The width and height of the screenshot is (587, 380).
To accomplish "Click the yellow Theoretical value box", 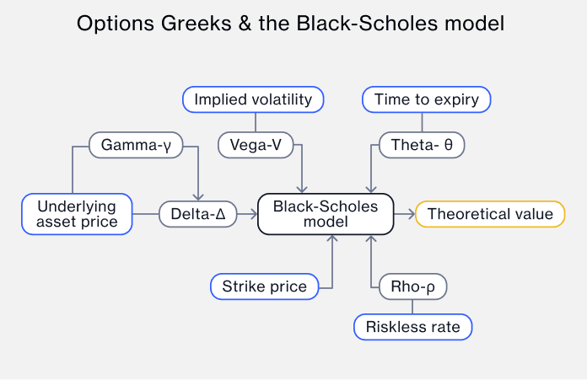I will 490,214.
